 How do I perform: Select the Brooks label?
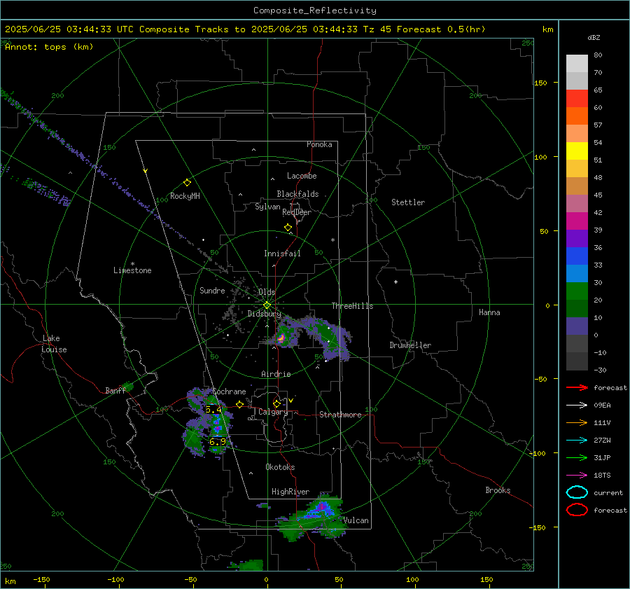click(498, 490)
